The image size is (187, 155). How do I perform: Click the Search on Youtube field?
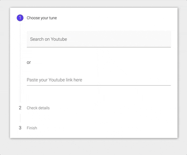click(x=99, y=39)
